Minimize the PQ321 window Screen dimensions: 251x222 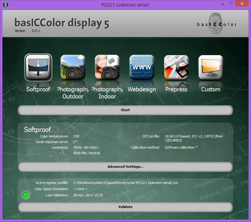click(x=223, y=4)
